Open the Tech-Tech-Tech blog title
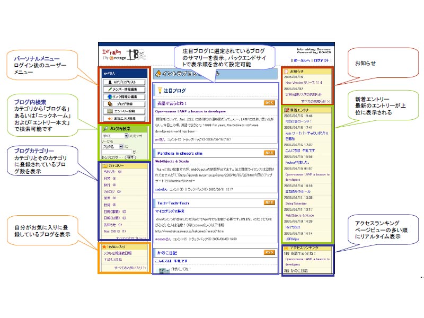 point(173,203)
